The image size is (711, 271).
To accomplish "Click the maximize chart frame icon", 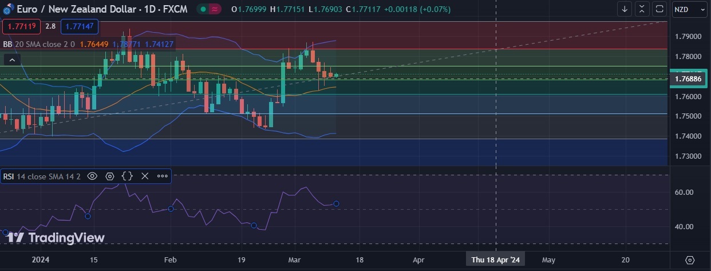I will point(659,9).
